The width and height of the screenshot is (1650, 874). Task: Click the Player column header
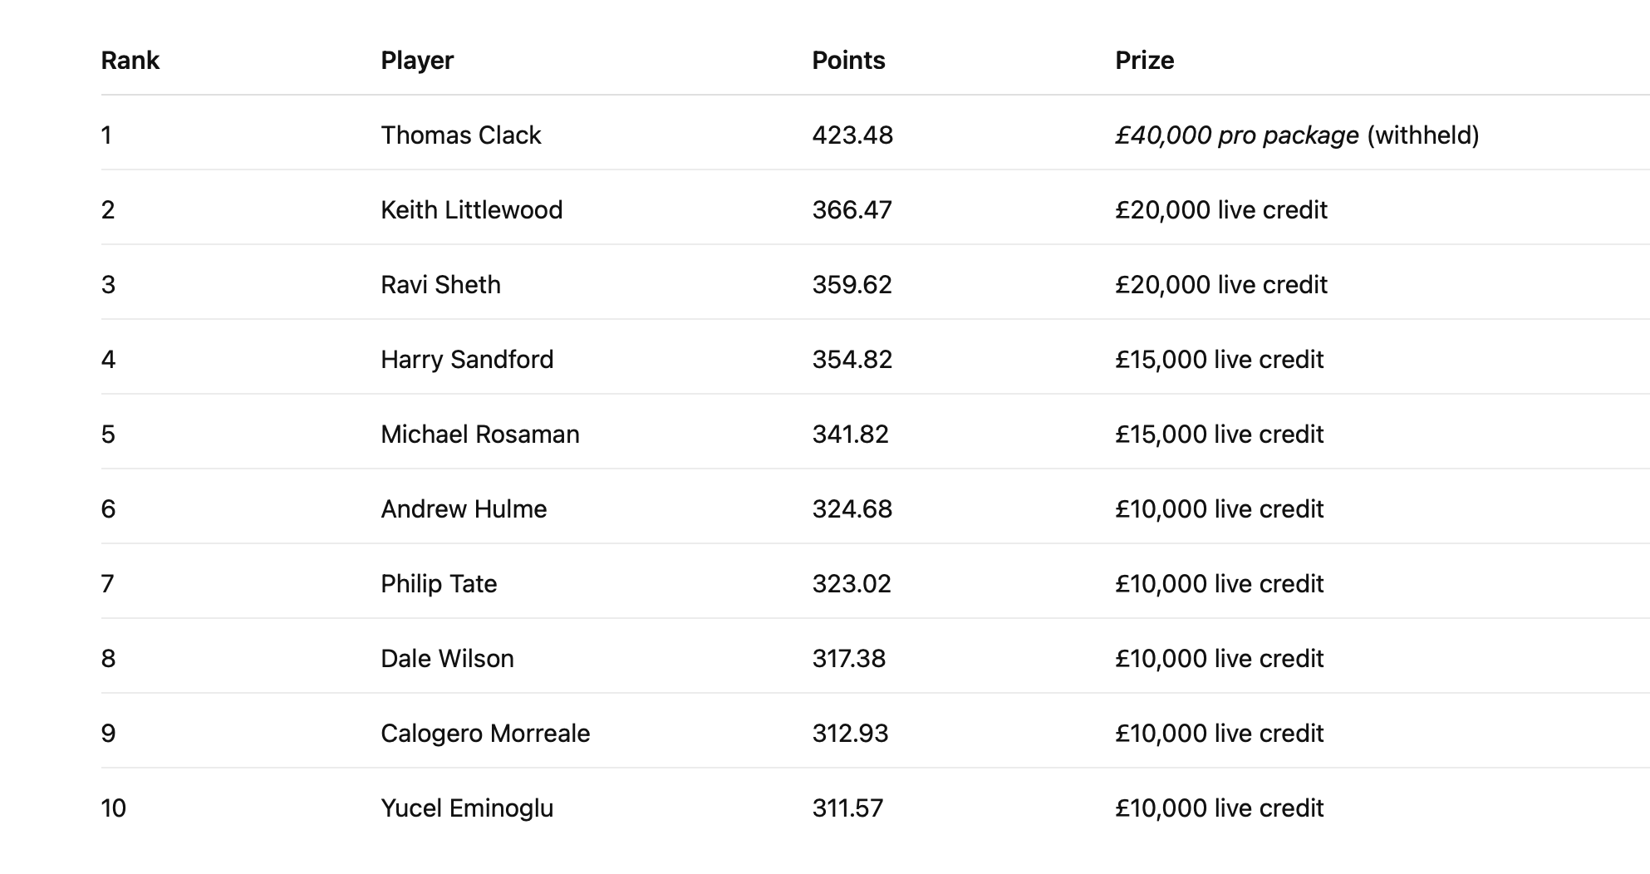tap(417, 61)
